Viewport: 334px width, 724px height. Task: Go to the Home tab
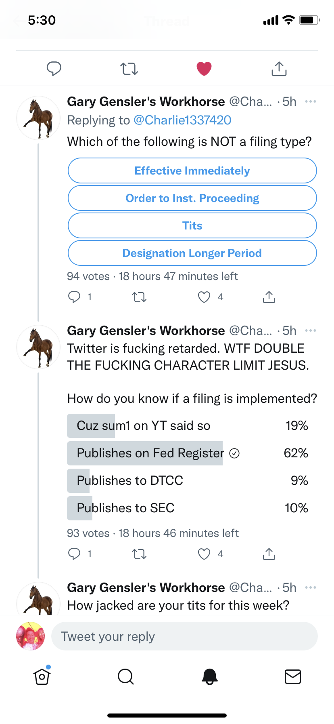tap(42, 676)
